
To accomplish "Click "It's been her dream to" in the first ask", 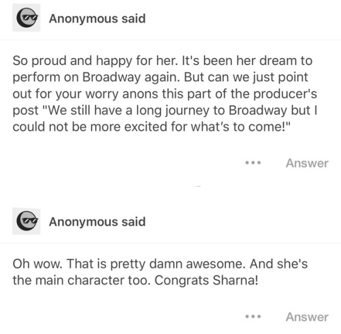I will [247, 60].
